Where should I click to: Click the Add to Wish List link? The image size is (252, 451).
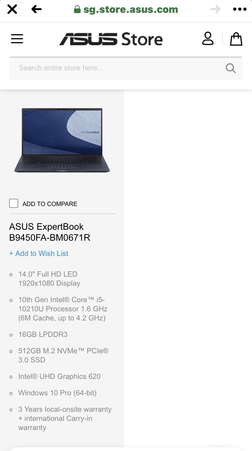tap(39, 253)
